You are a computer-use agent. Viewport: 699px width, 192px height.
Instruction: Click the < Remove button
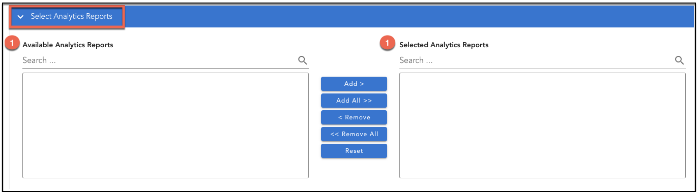[354, 117]
